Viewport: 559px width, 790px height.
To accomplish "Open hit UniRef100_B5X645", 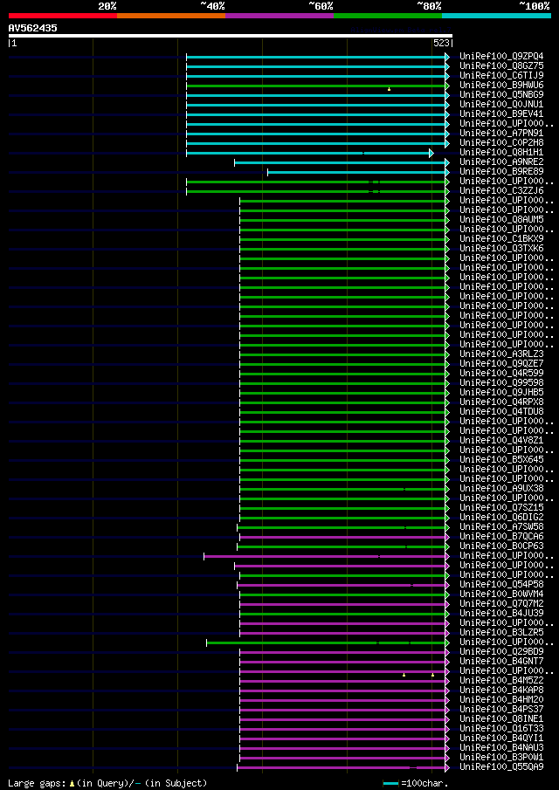I will pyautogui.click(x=501, y=460).
